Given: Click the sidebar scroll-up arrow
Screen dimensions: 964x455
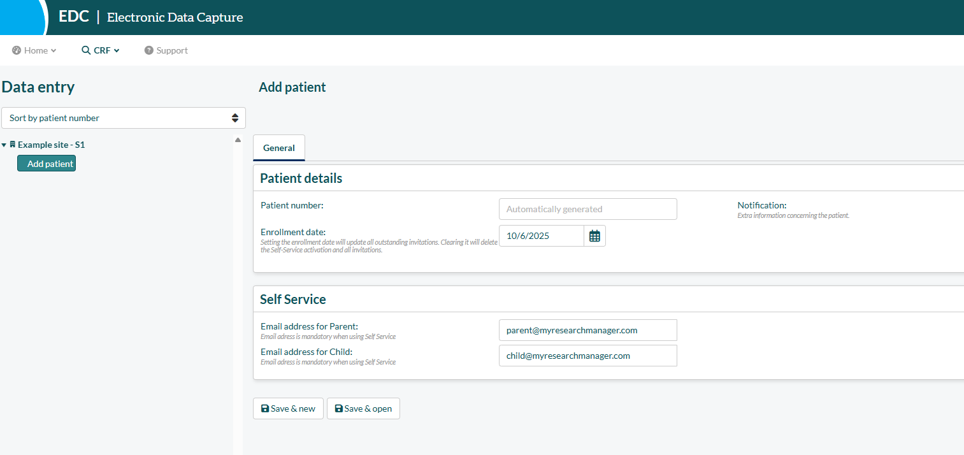Looking at the screenshot, I should (x=238, y=140).
